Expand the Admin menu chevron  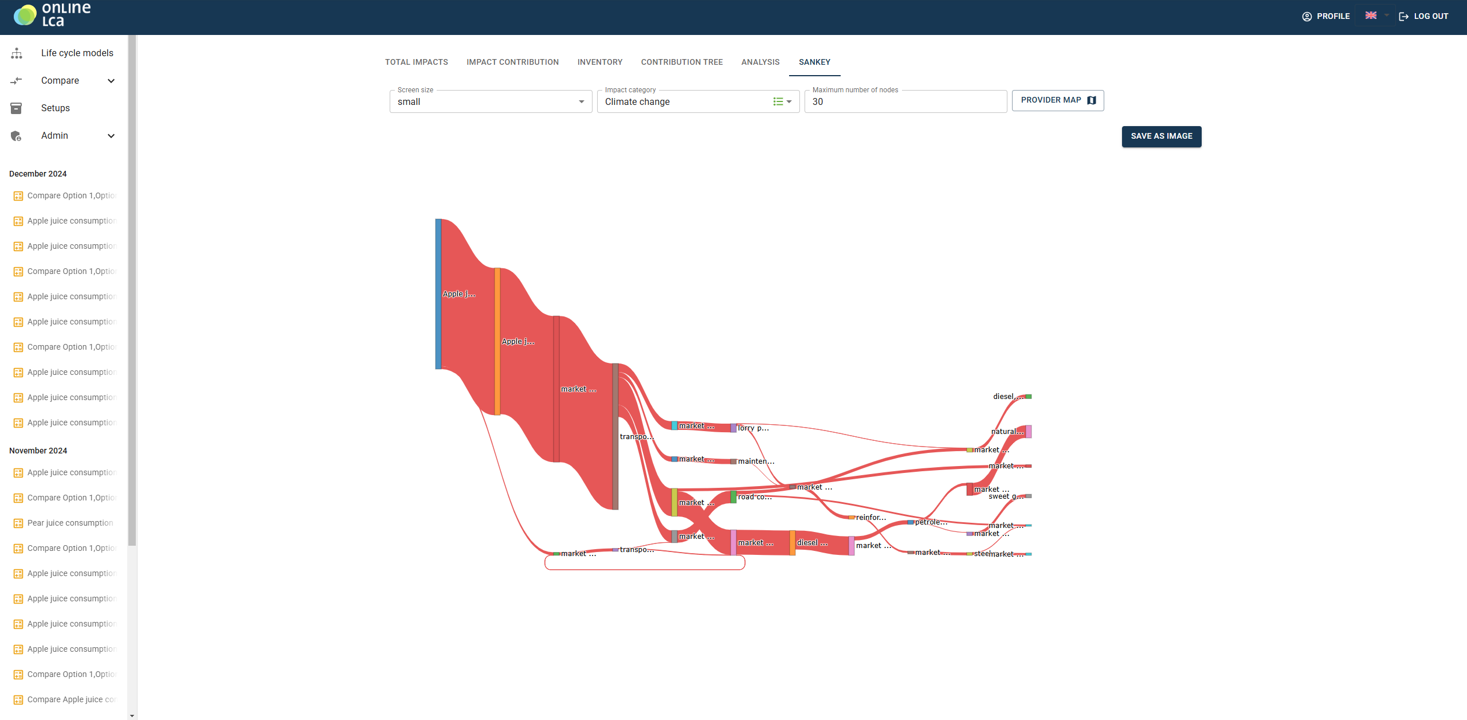[x=111, y=136]
